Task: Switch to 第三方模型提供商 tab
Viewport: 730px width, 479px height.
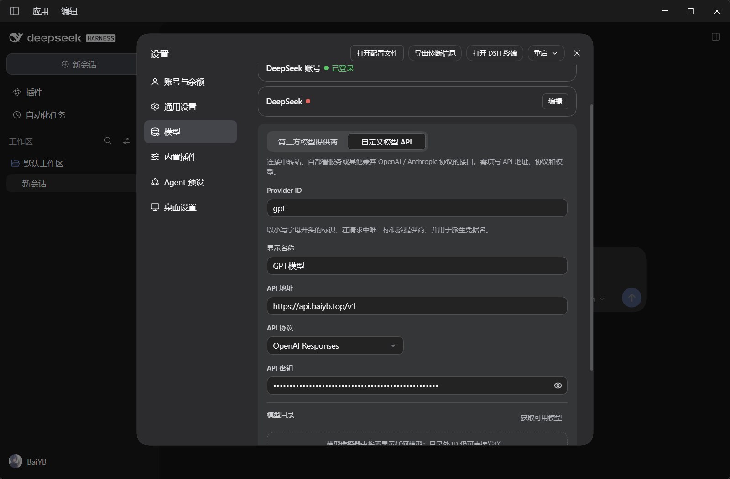Action: (308, 142)
